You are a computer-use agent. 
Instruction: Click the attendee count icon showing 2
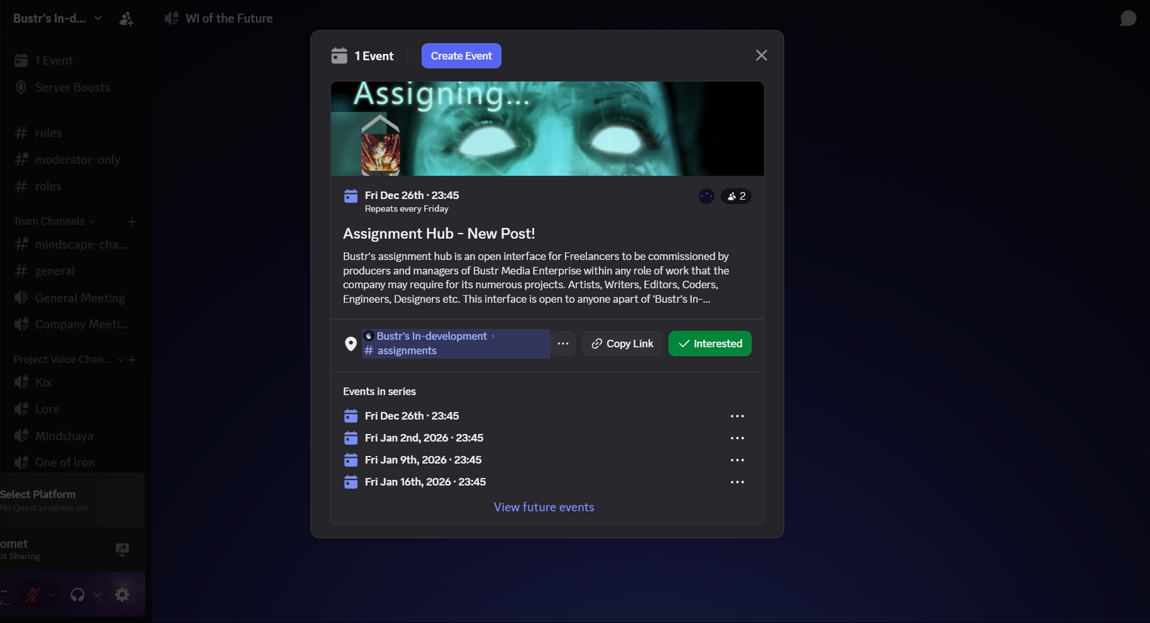(736, 196)
